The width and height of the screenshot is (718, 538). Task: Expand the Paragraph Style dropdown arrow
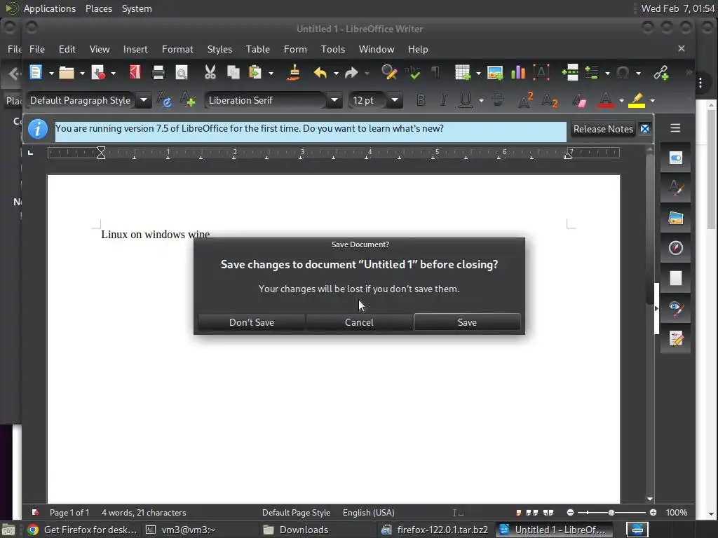pos(143,100)
